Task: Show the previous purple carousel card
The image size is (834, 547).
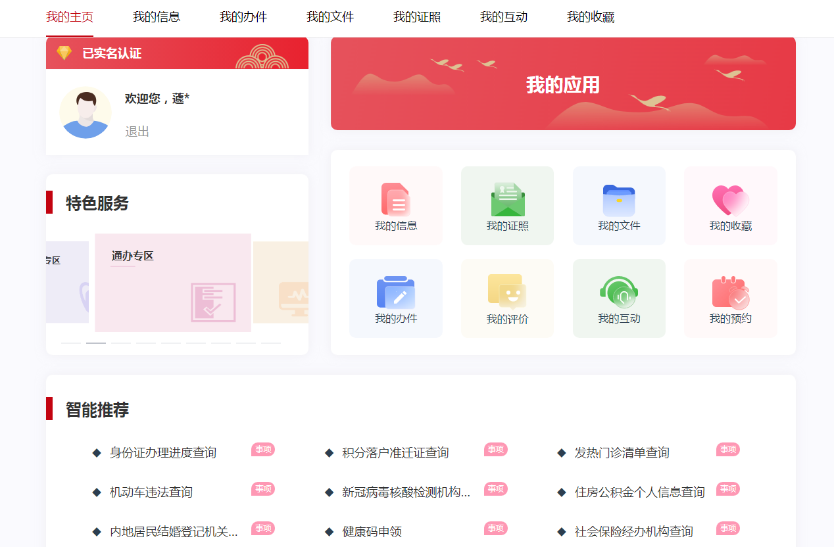Action: click(x=67, y=283)
